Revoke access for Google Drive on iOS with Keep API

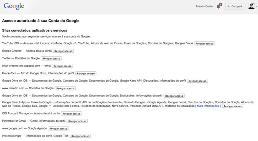[x=197, y=81]
